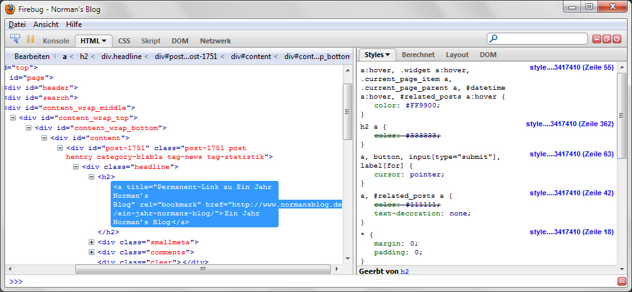Open the HTML tab dropdown arrow
The width and height of the screenshot is (632, 292).
coord(104,41)
